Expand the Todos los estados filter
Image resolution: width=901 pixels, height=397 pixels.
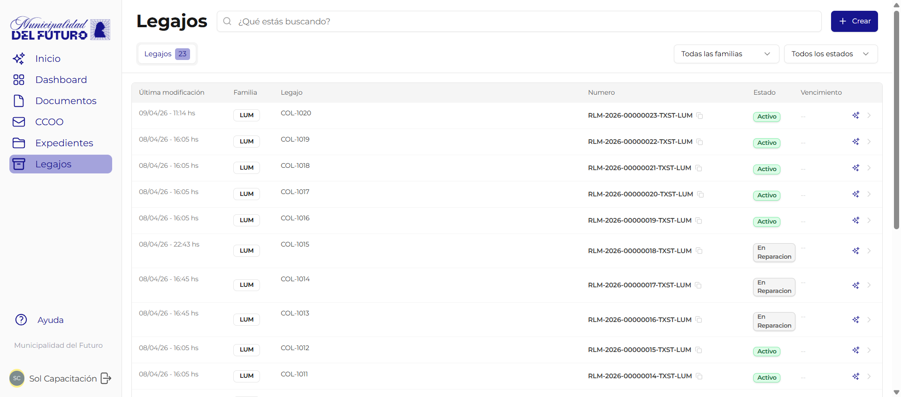point(830,54)
